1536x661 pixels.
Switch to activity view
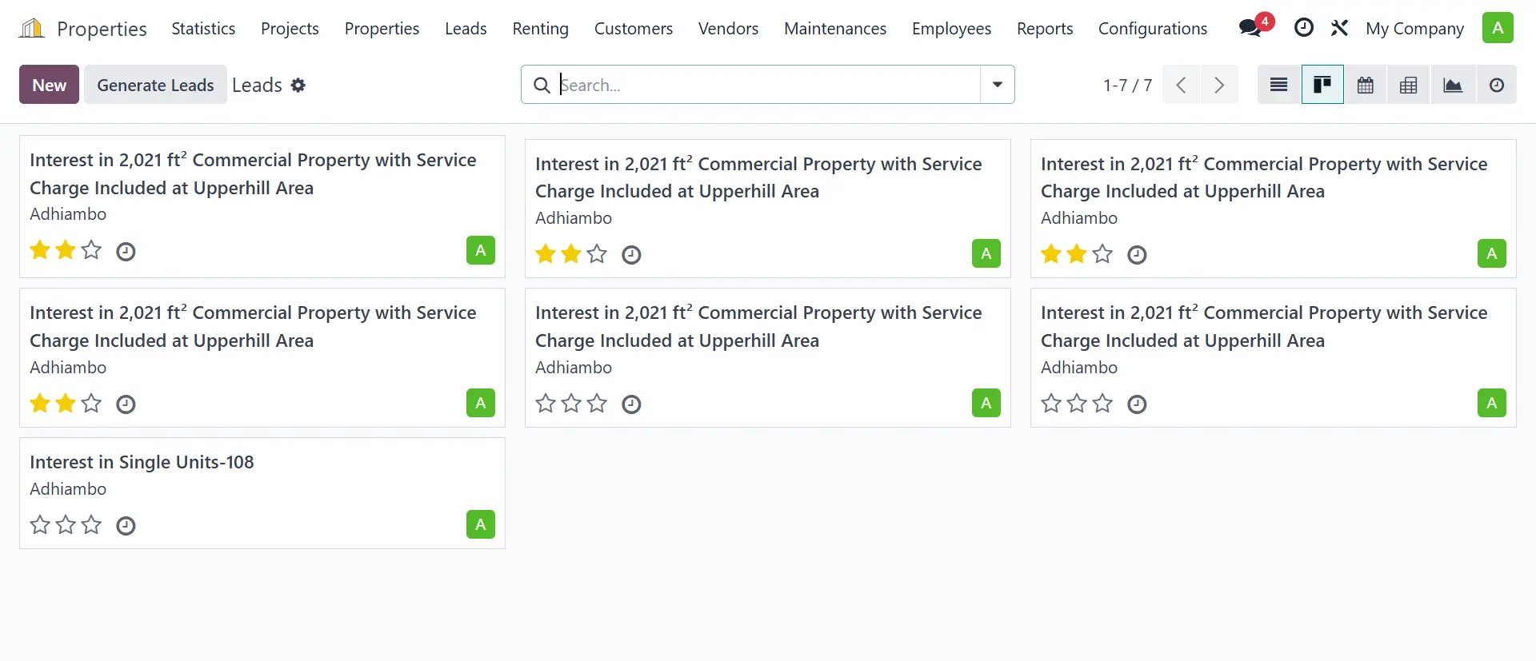coord(1496,85)
